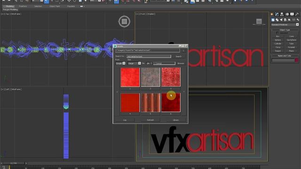
Task: Click the Library button
Action: [x=176, y=120]
